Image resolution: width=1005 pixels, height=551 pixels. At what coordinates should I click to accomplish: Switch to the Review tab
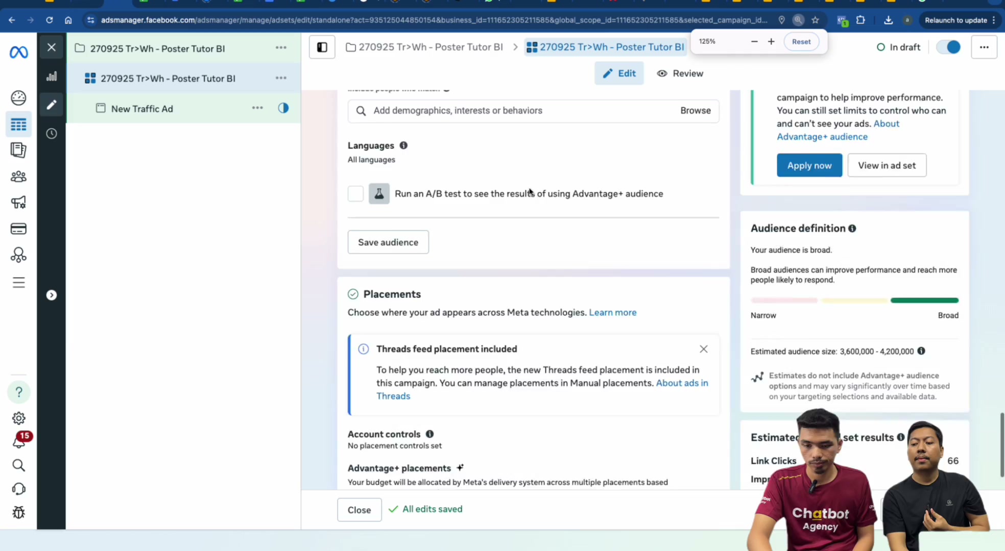click(680, 73)
